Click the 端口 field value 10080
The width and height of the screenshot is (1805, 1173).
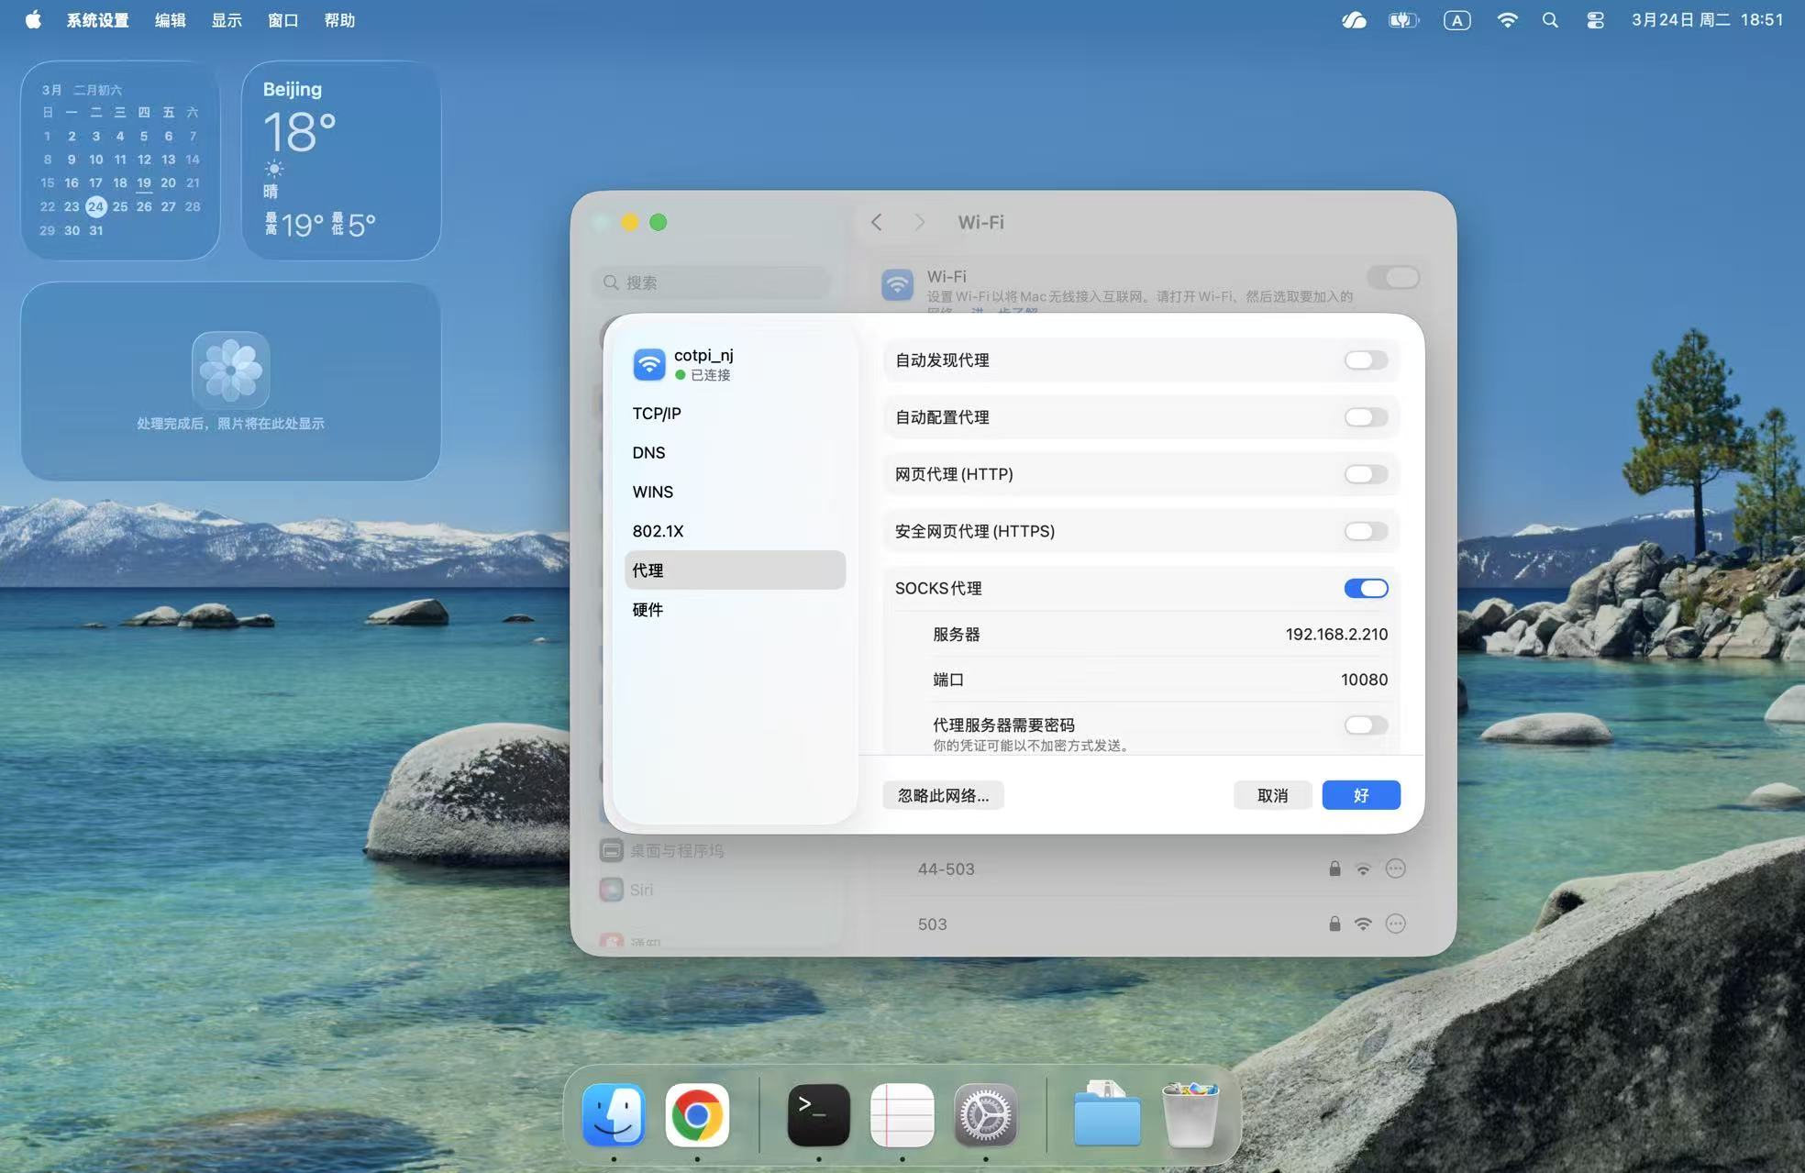[x=1363, y=680]
